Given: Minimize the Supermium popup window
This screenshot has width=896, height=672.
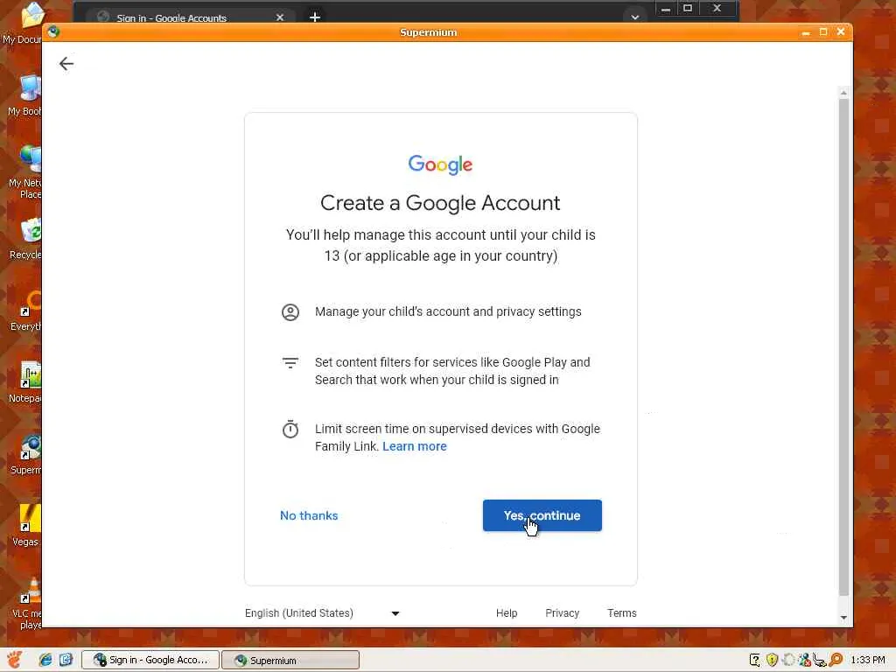Looking at the screenshot, I should point(806,32).
